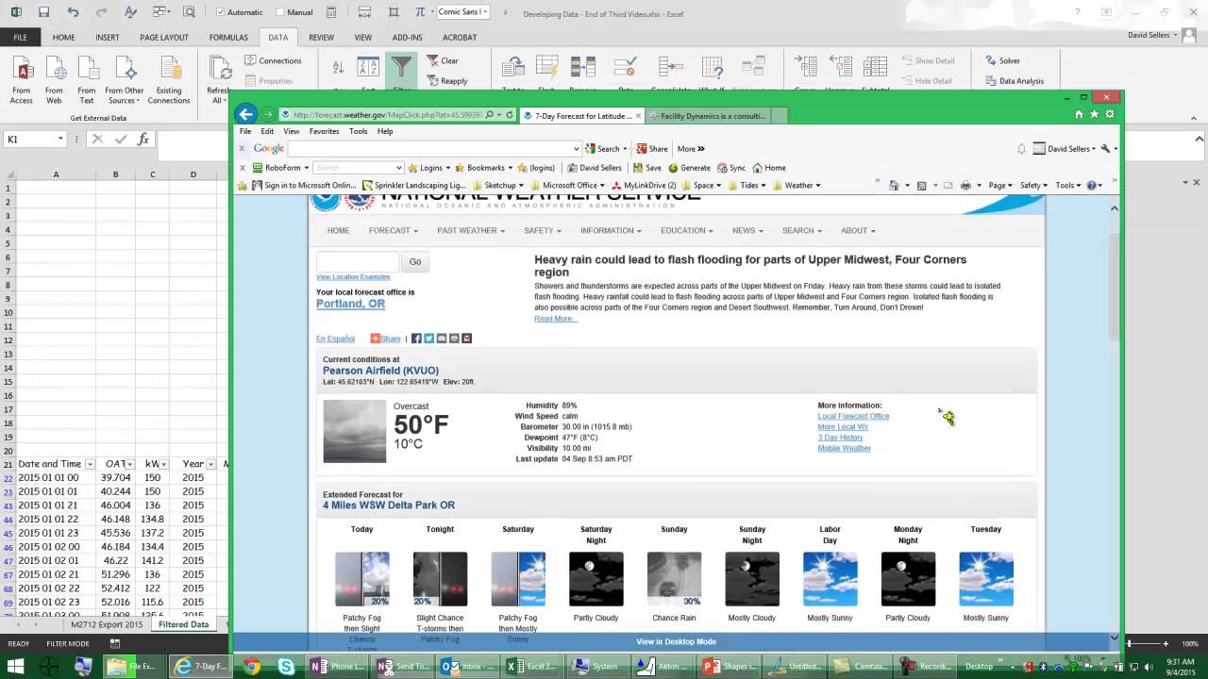Click the browser Home icon

click(x=1079, y=114)
